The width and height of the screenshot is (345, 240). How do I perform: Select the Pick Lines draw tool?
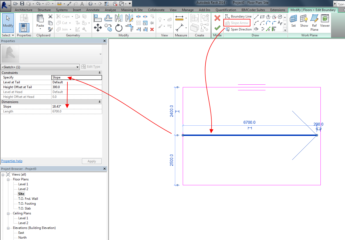pyautogui.click(x=268, y=29)
